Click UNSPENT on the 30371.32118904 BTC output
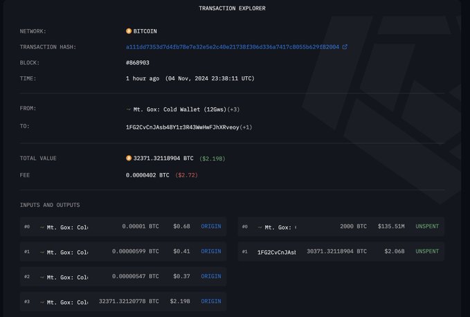 (427, 251)
